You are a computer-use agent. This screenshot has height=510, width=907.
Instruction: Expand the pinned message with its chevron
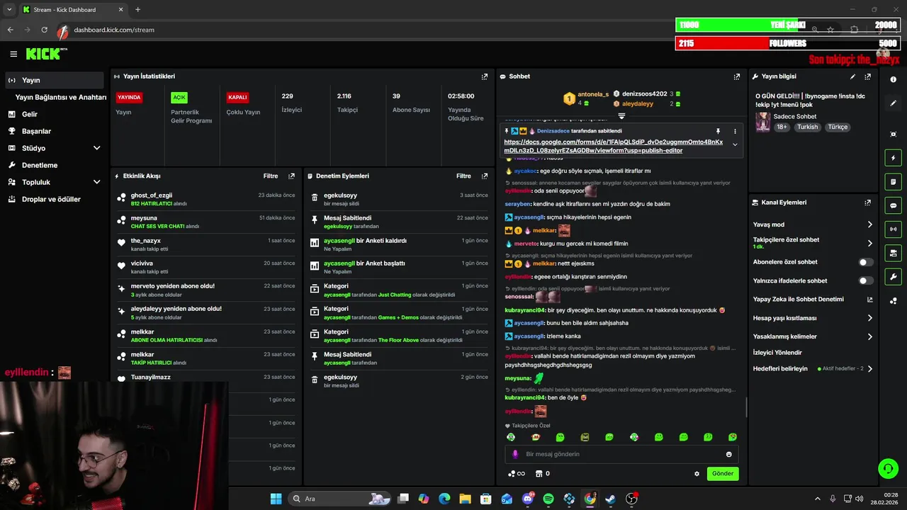[x=735, y=144]
